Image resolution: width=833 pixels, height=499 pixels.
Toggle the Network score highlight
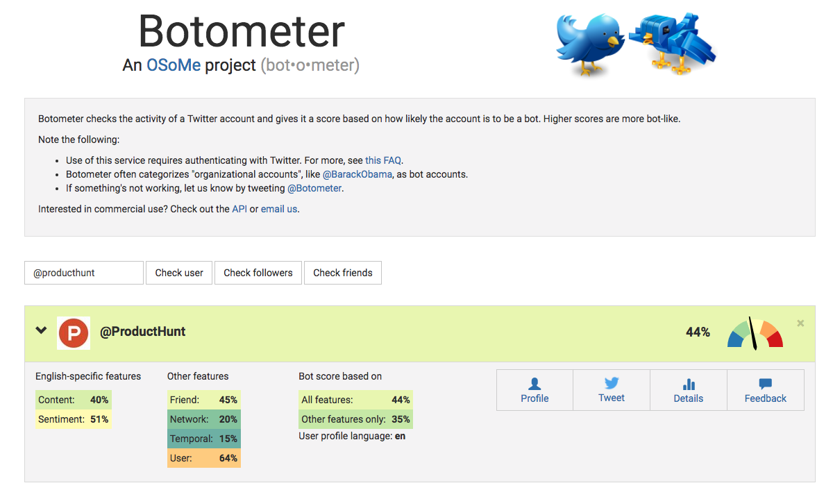(203, 419)
